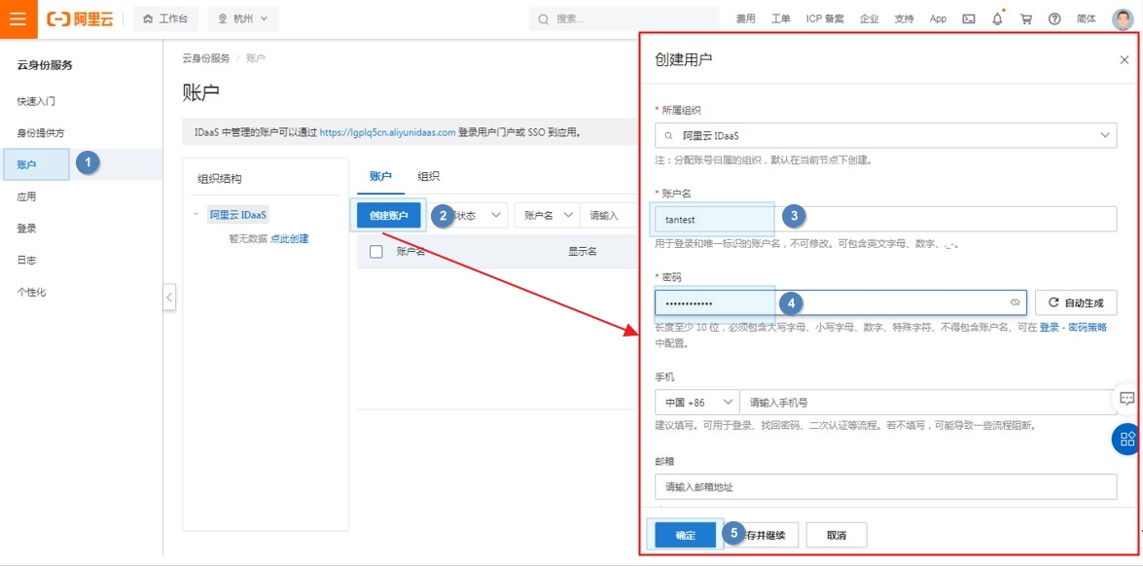Open Cloud Shell terminal icon in header
1143x567 pixels.
coord(968,18)
